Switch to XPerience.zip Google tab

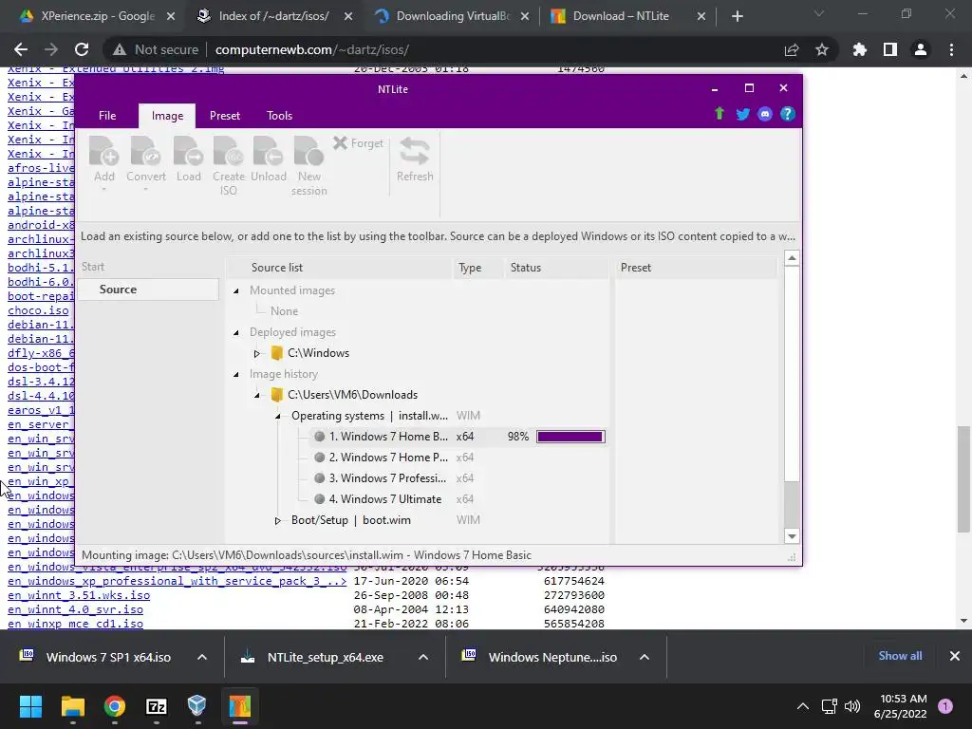pyautogui.click(x=96, y=16)
